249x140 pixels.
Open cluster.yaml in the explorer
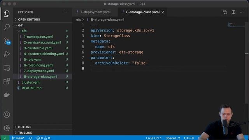[x=31, y=82]
